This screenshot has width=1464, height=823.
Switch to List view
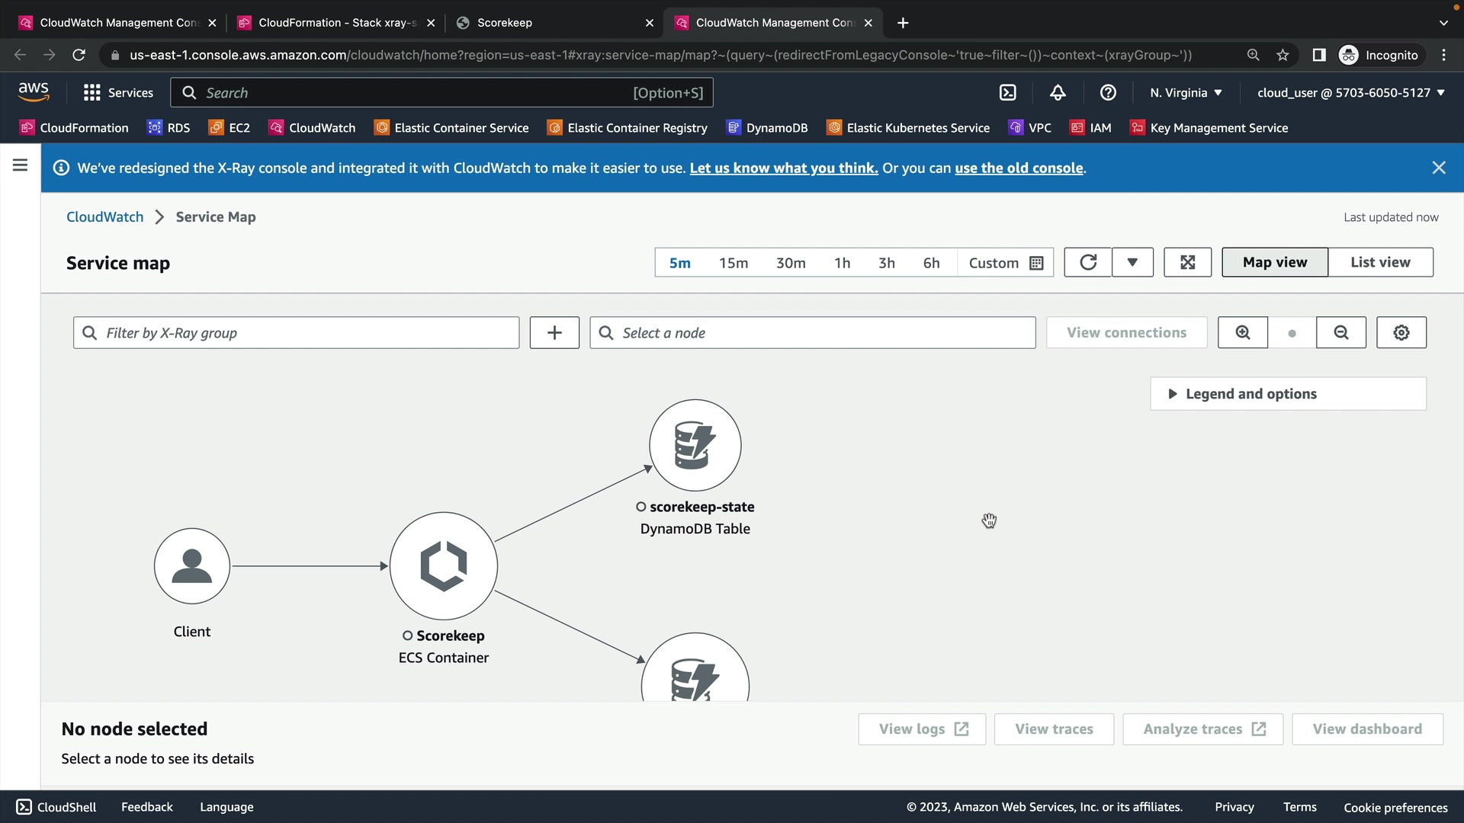(x=1380, y=262)
